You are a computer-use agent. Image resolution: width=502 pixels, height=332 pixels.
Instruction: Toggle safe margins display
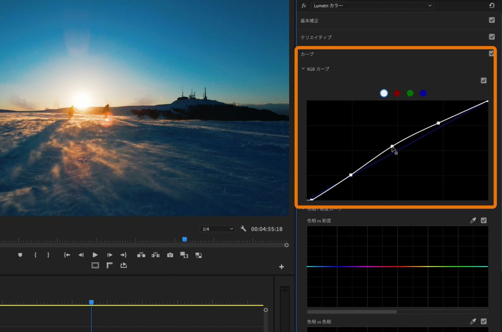95,266
